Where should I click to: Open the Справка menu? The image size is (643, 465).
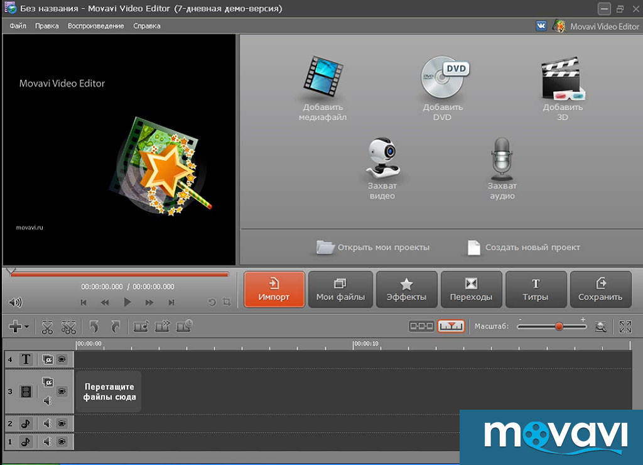click(x=147, y=26)
